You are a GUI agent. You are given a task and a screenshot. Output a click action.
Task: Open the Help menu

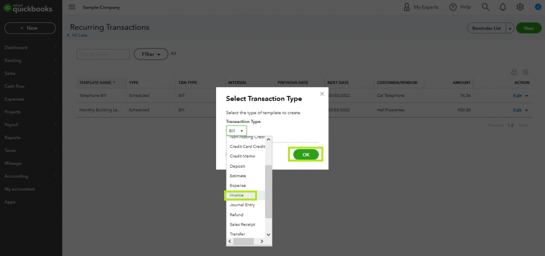coord(460,7)
